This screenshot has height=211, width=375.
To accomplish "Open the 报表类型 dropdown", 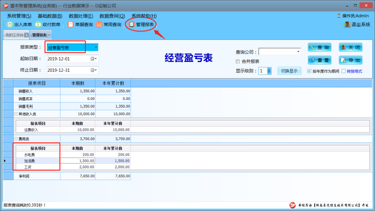I will (x=96, y=48).
